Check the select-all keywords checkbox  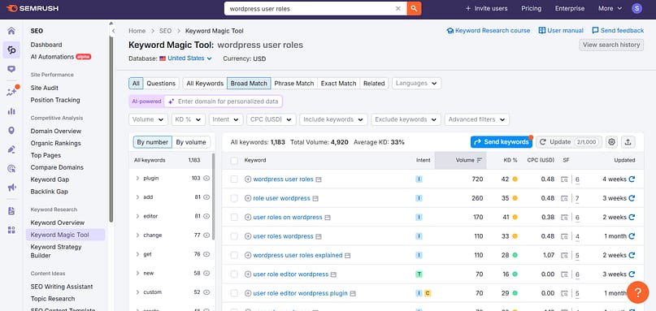pos(234,161)
